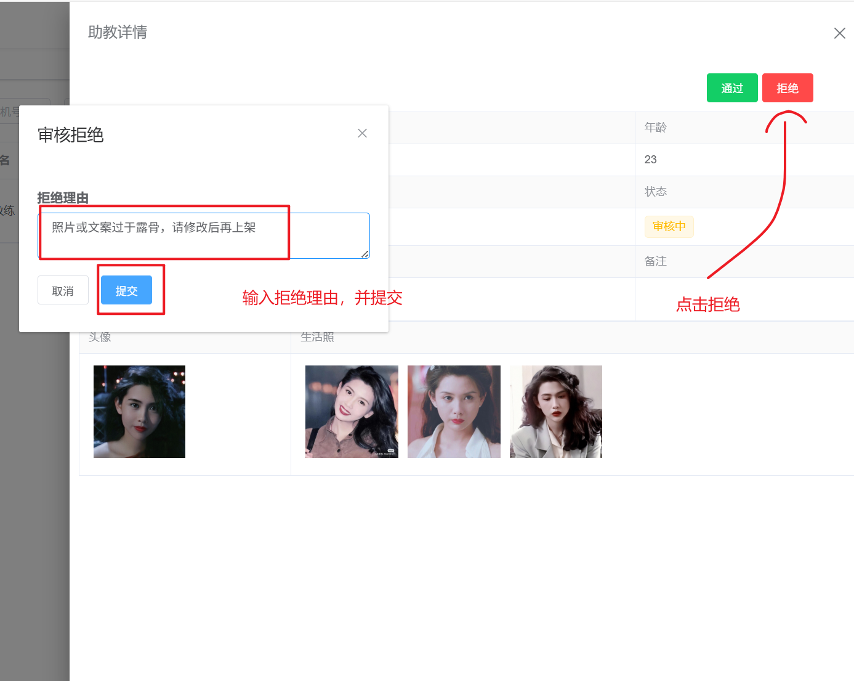The width and height of the screenshot is (854, 681).
Task: View the first 生活照 photo in brown shirt
Action: point(352,412)
